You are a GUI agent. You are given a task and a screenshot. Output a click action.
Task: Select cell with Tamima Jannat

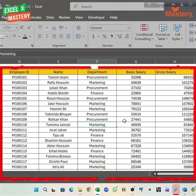coord(58,125)
